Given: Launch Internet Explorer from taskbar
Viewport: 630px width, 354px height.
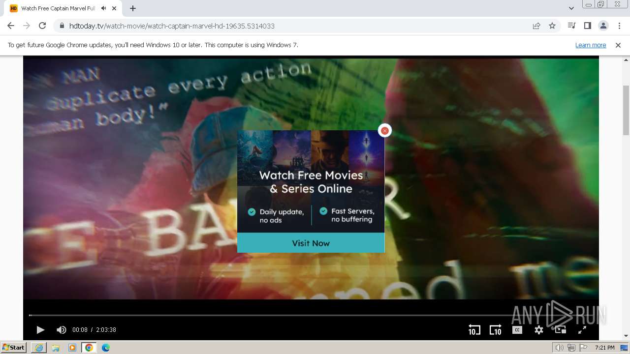Looking at the screenshot, I should coord(39,347).
